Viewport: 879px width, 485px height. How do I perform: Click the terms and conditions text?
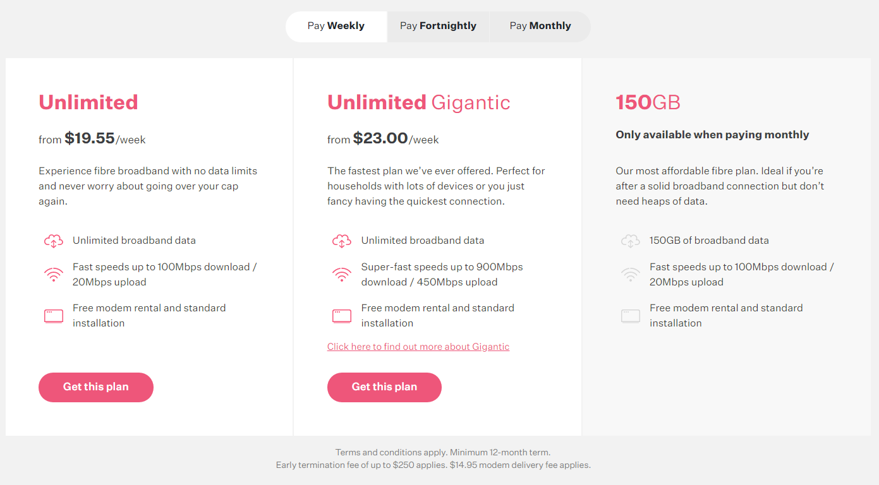click(x=442, y=452)
